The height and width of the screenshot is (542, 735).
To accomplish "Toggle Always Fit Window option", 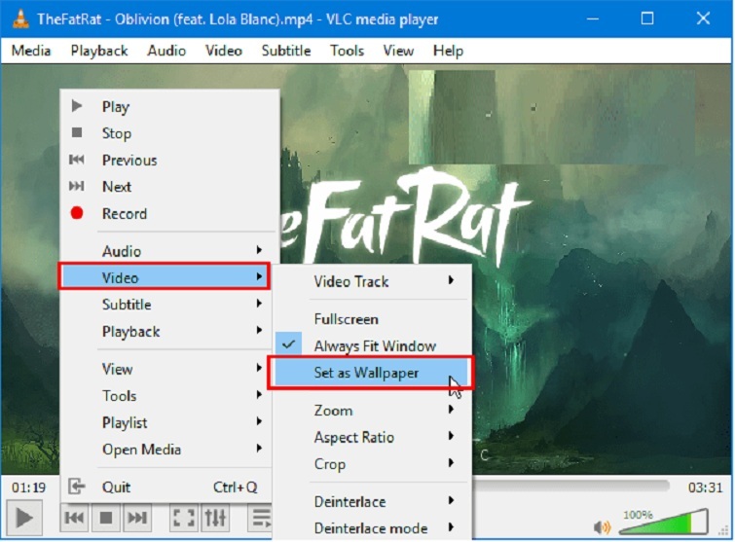I will tap(374, 346).
